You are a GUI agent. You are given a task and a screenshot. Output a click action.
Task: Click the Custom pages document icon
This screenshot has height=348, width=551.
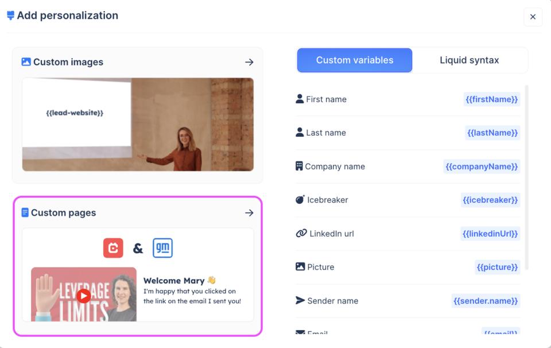click(25, 212)
